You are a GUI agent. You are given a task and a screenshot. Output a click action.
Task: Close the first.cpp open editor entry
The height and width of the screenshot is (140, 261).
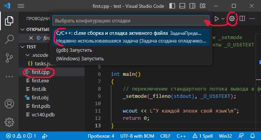31,38
